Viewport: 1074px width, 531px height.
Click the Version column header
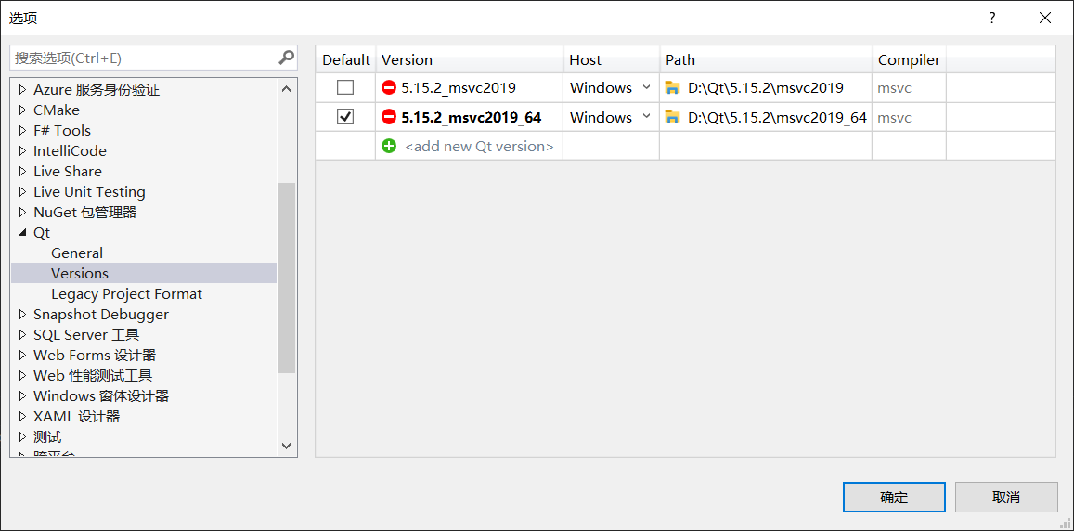[469, 59]
